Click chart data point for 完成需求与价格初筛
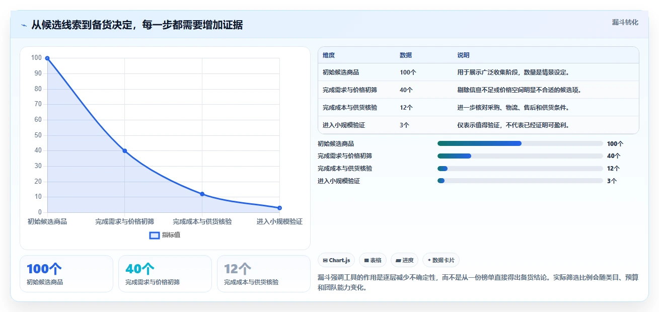The image size is (659, 312). point(125,151)
